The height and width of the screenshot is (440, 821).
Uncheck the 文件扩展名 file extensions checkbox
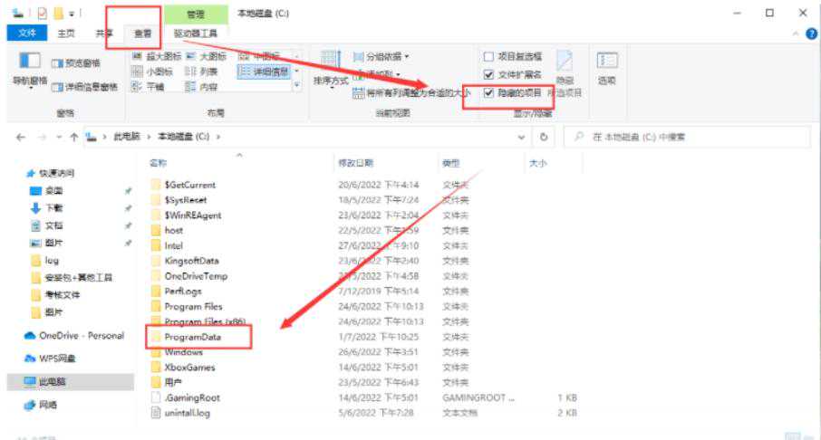(489, 74)
